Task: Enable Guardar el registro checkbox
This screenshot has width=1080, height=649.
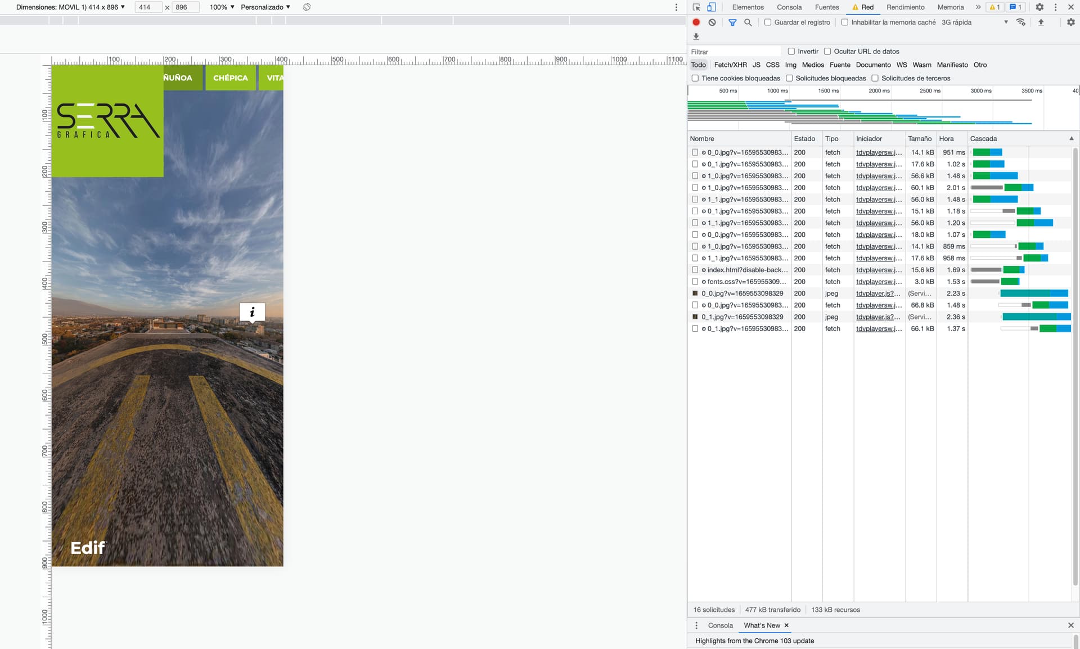Action: [768, 22]
